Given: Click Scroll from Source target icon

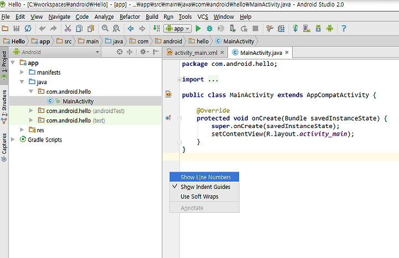Looking at the screenshot, I should 120,52.
